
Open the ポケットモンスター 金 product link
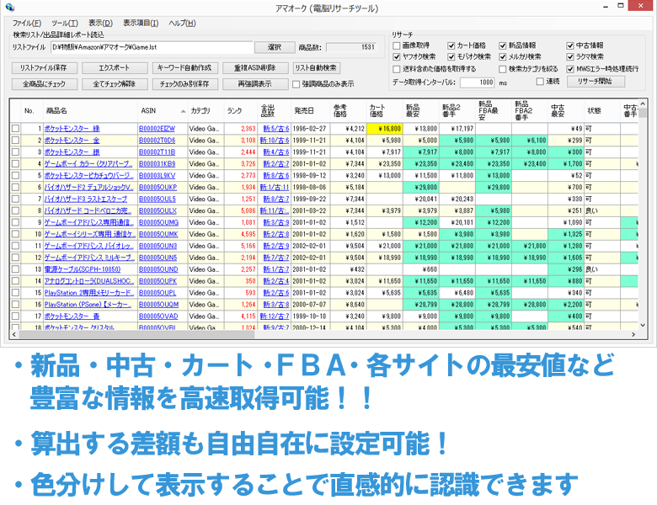tap(72, 141)
